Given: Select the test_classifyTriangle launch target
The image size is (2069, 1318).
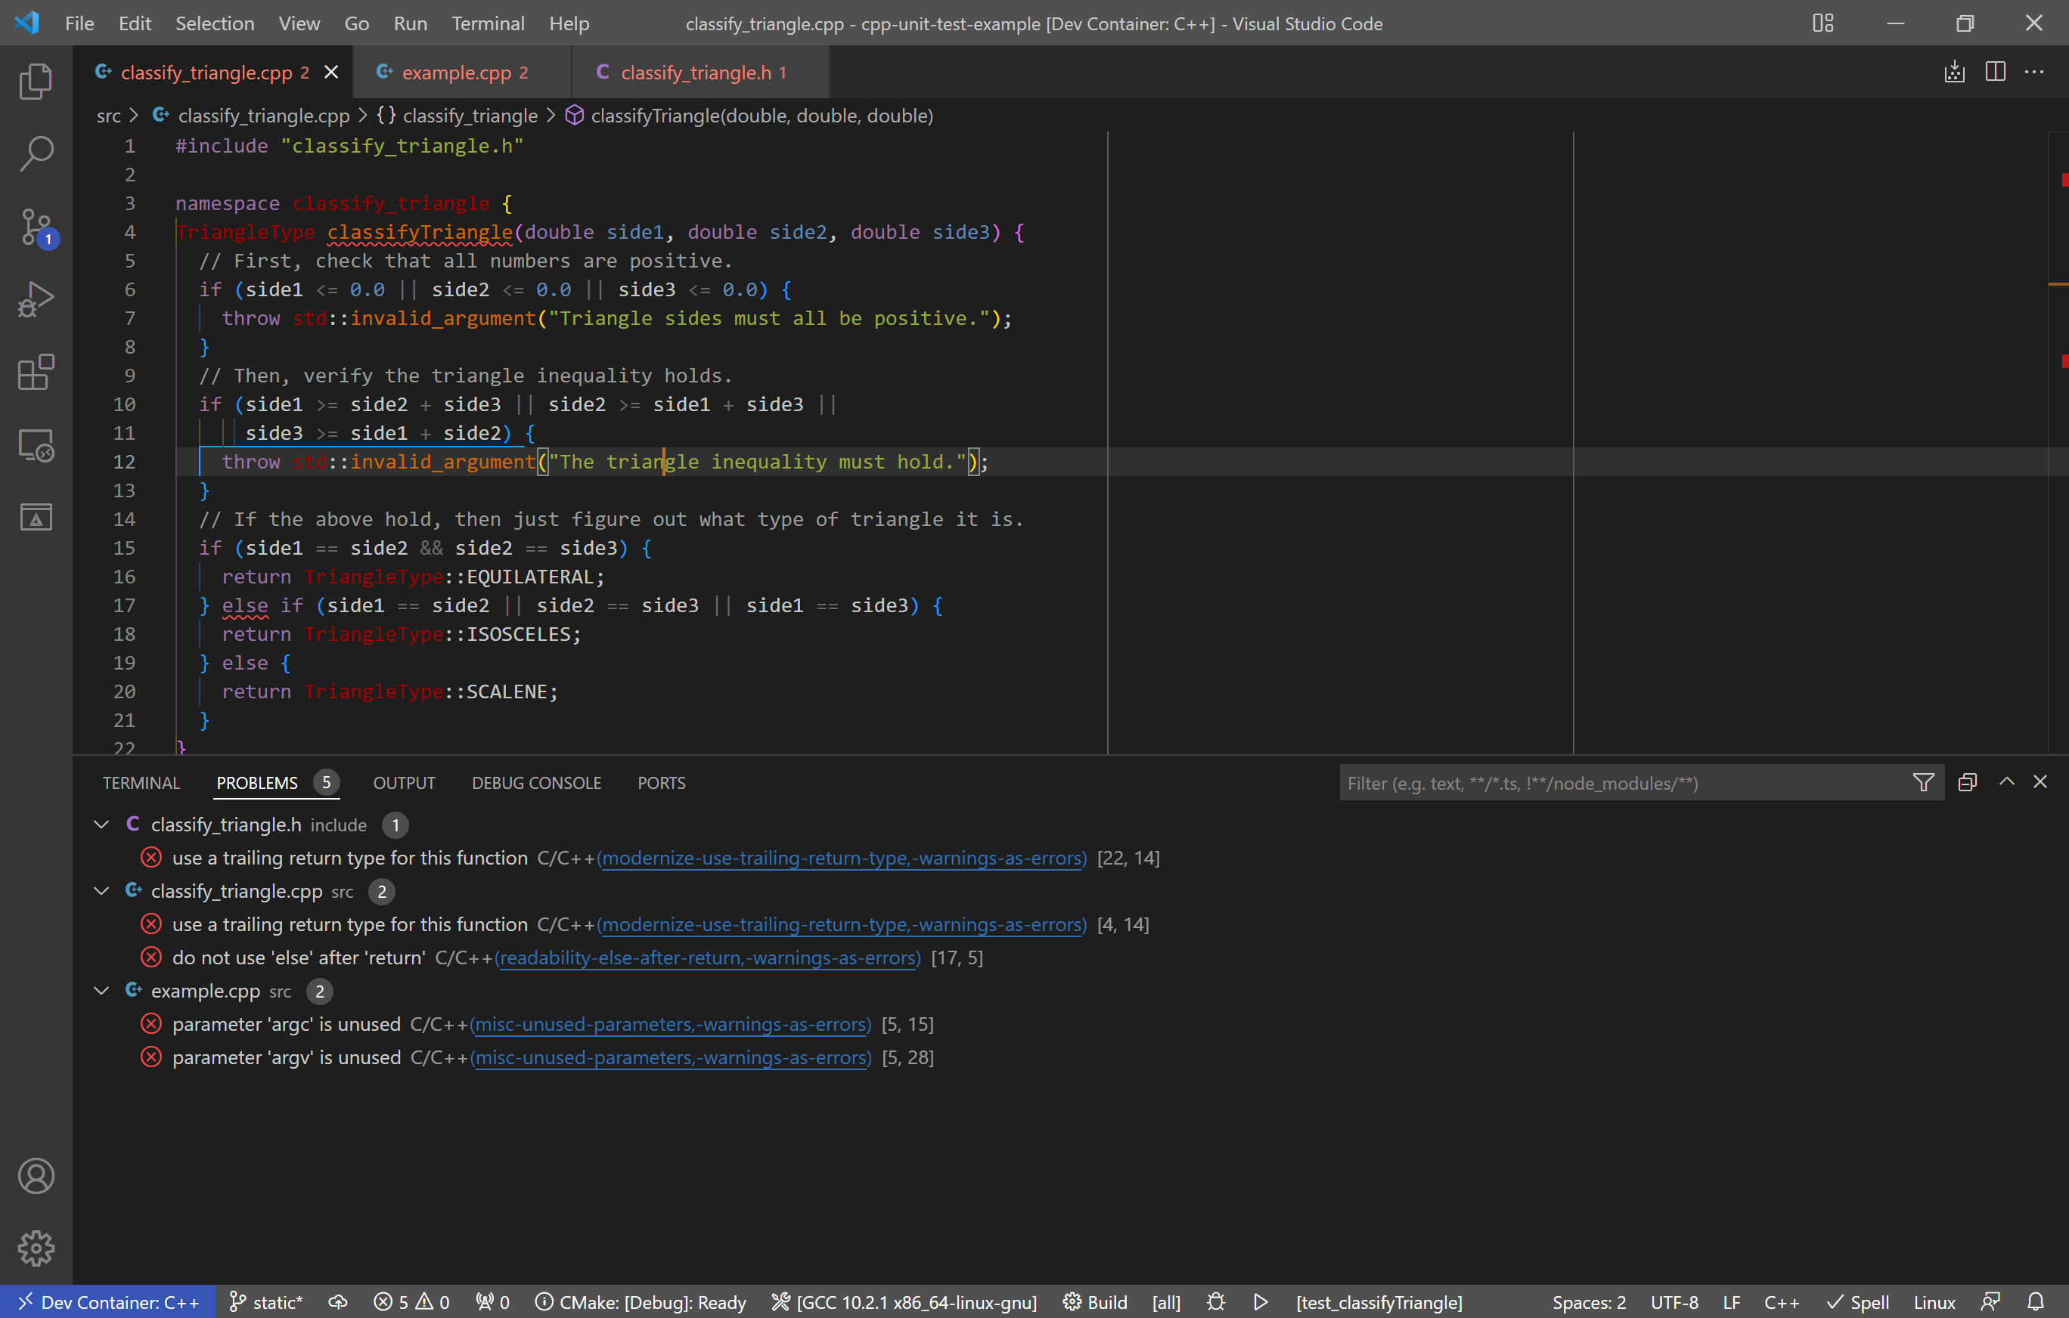Looking at the screenshot, I should (1379, 1301).
